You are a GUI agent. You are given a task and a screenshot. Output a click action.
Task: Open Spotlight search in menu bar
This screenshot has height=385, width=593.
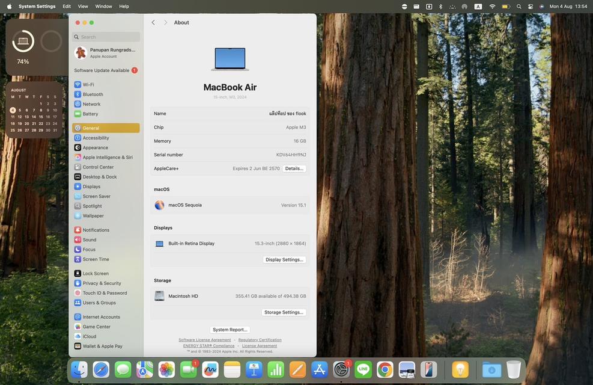click(519, 7)
